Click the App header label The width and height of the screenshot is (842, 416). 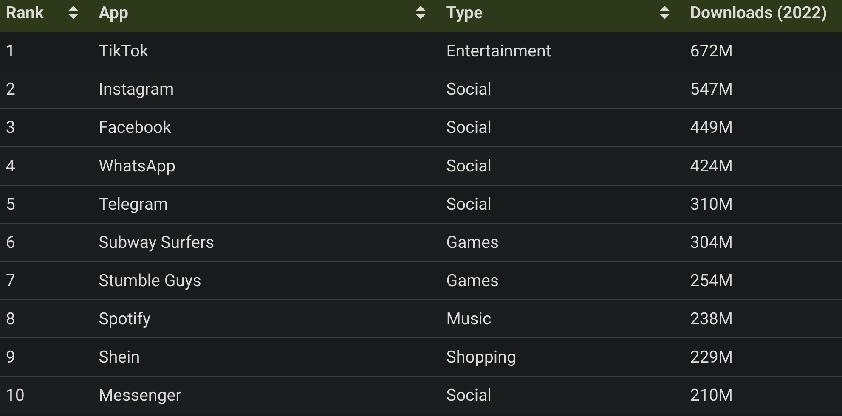[x=113, y=13]
